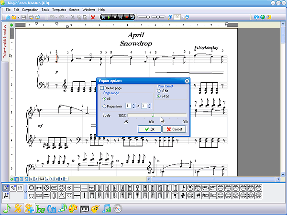Click the red X delete icon
This screenshot has width=287, height=215.
pos(93,17)
